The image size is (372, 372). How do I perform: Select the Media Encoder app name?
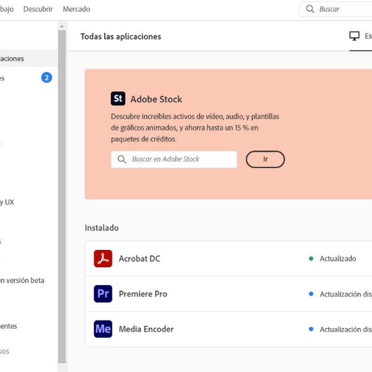click(x=146, y=329)
